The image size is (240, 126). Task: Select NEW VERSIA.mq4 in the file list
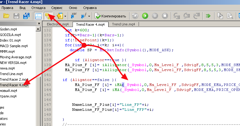(x=13, y=63)
